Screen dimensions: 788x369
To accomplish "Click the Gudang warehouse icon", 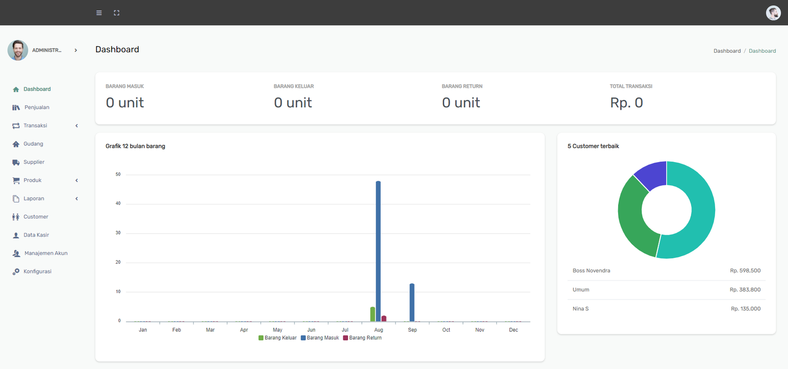I will 16,144.
